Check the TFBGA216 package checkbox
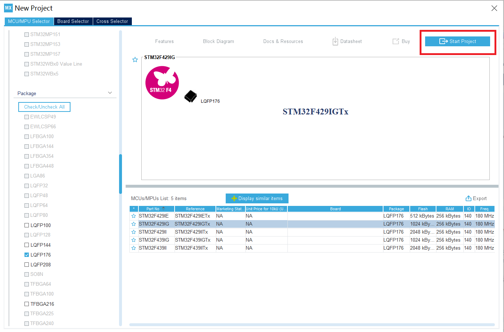 click(27, 304)
